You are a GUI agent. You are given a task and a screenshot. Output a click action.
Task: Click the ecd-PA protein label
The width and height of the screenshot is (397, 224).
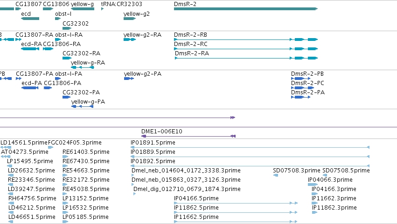point(32,83)
